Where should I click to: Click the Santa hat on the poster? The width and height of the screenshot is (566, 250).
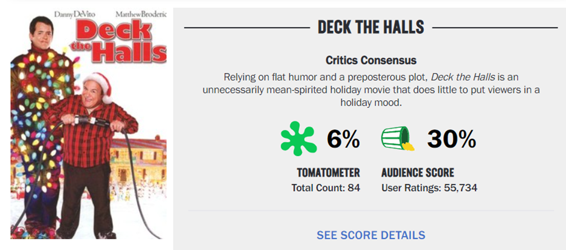(99, 86)
